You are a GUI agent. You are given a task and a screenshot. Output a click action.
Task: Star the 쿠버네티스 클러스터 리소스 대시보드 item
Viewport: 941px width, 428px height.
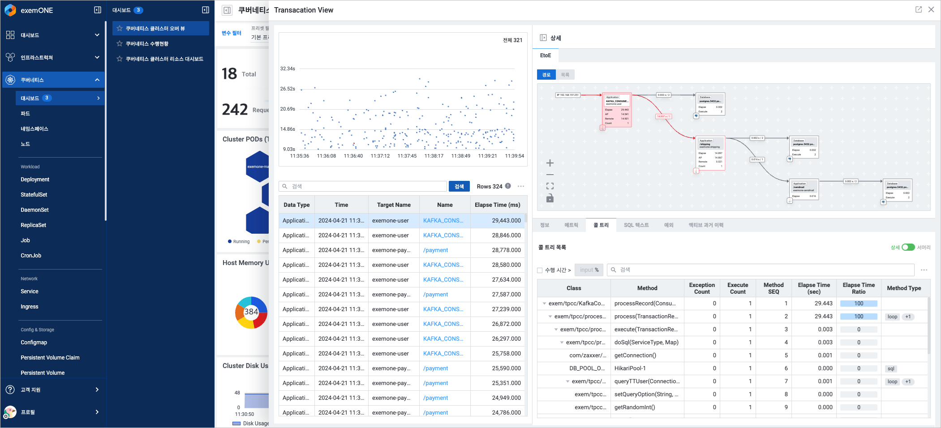pyautogui.click(x=120, y=59)
